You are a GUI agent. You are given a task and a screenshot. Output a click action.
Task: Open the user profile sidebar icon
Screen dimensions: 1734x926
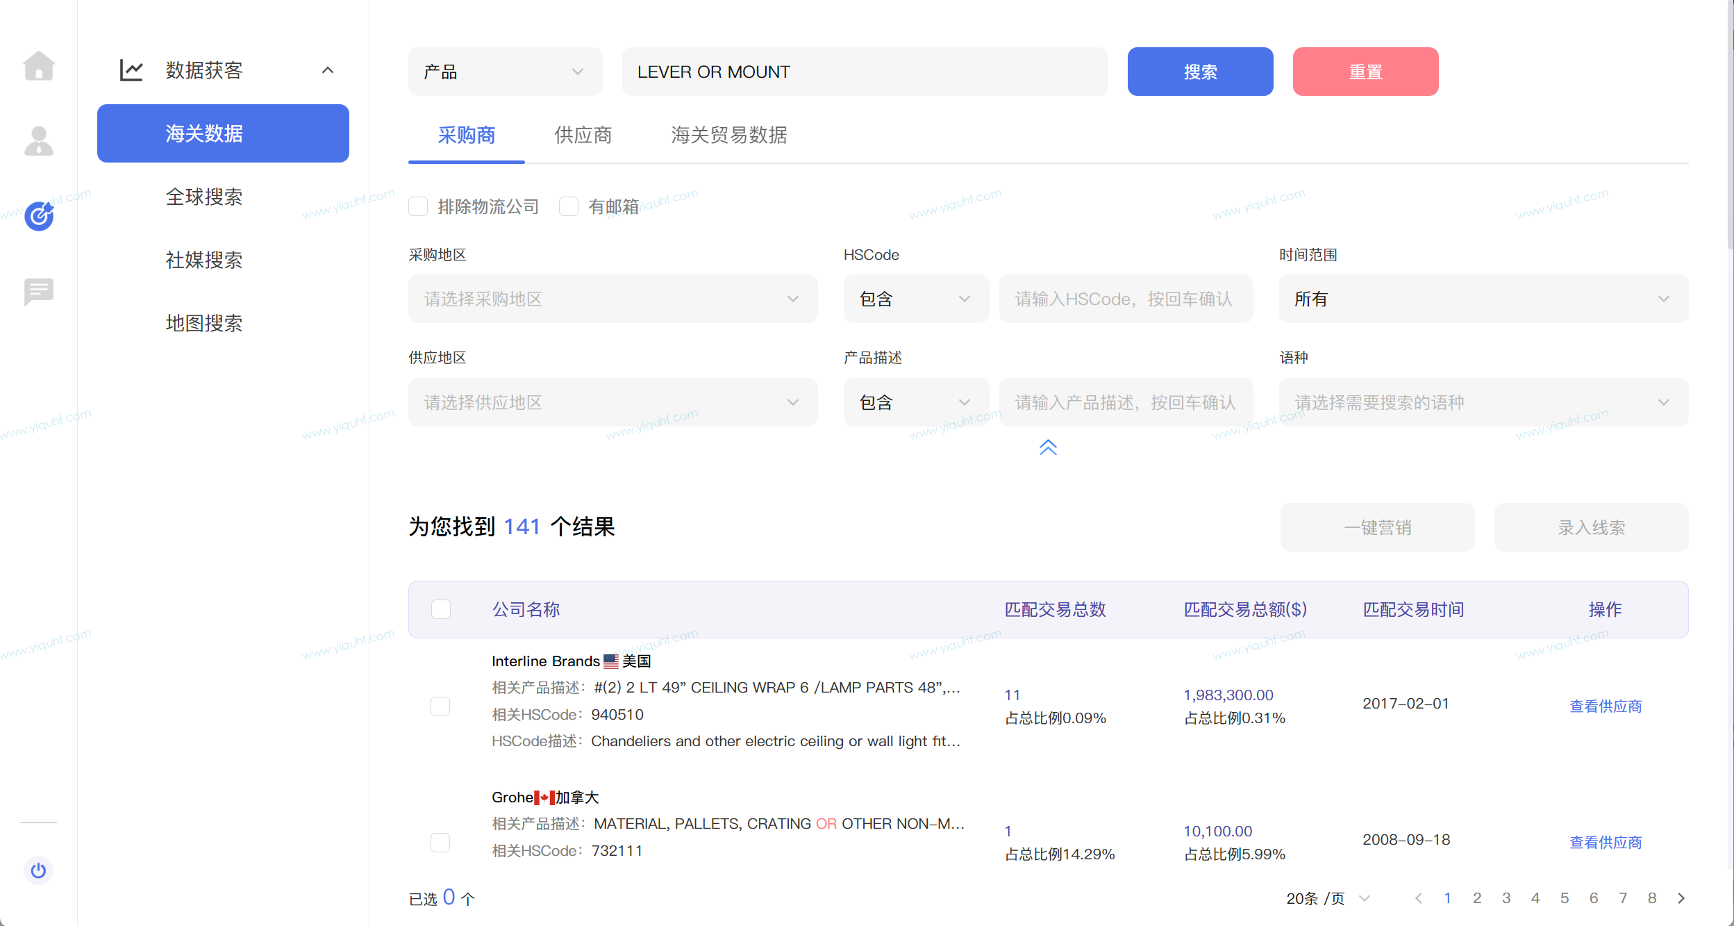pos(39,141)
